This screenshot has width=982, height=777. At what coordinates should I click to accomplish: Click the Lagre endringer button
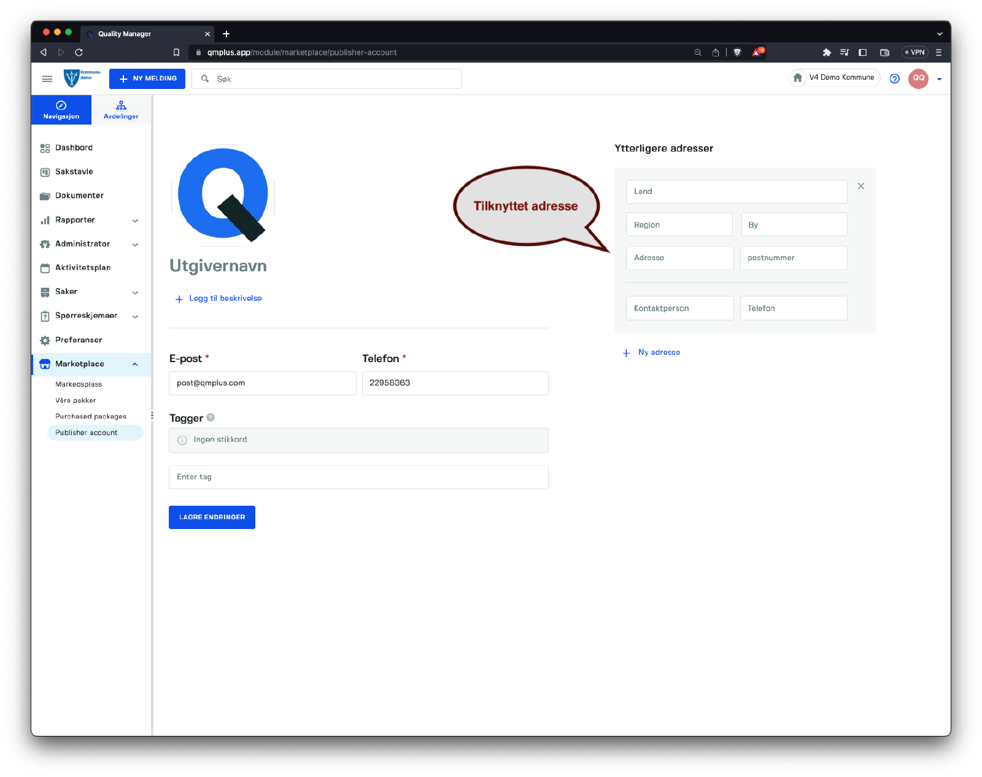tap(212, 517)
